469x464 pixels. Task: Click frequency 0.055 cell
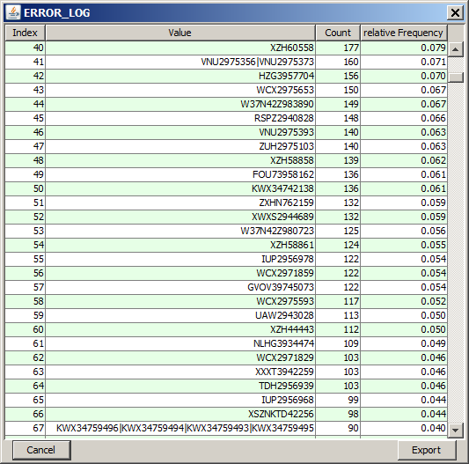point(404,245)
